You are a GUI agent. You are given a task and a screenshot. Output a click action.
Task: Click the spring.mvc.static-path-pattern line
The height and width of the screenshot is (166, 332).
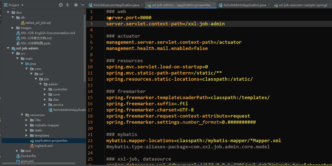tap(164, 73)
